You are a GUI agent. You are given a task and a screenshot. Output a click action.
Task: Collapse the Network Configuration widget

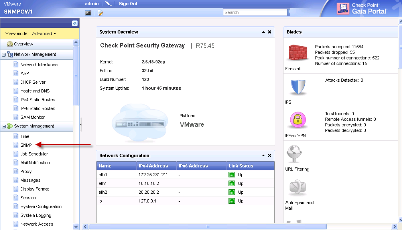[263, 155]
